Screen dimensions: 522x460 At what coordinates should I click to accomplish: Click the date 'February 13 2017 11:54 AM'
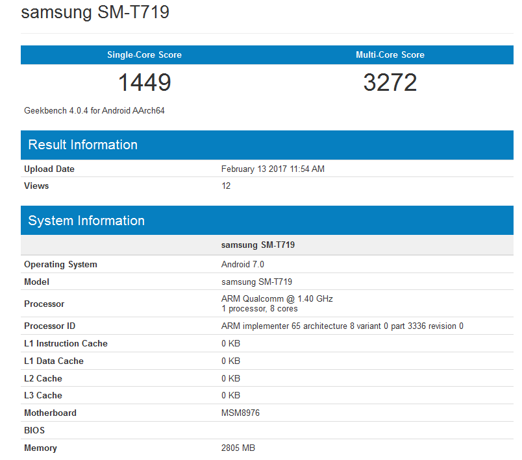click(273, 169)
